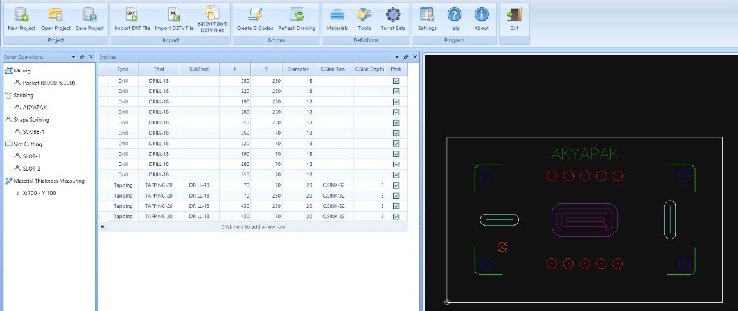This screenshot has width=738, height=311.
Task: Close the Entities panel
Action: pos(415,57)
